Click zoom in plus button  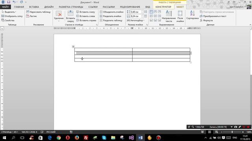click(x=243, y=132)
